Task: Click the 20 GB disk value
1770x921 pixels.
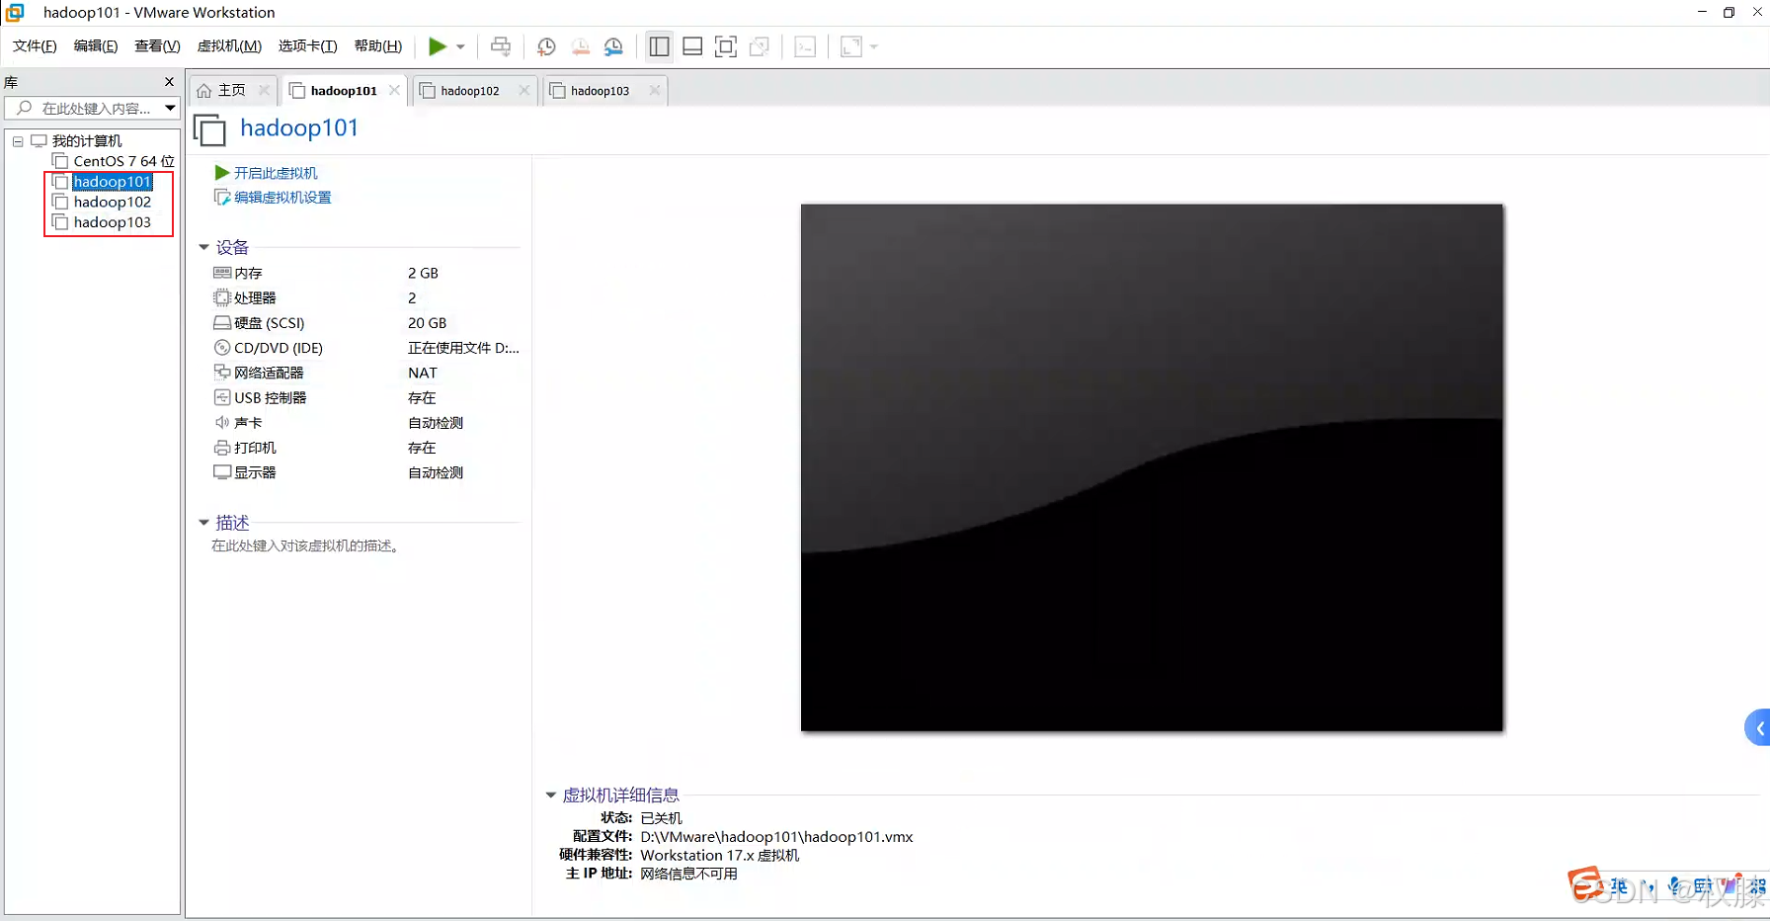Action: tap(428, 323)
